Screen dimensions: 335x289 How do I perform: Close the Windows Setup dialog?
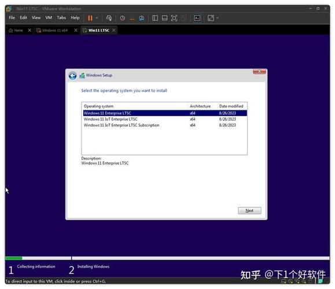pos(259,72)
